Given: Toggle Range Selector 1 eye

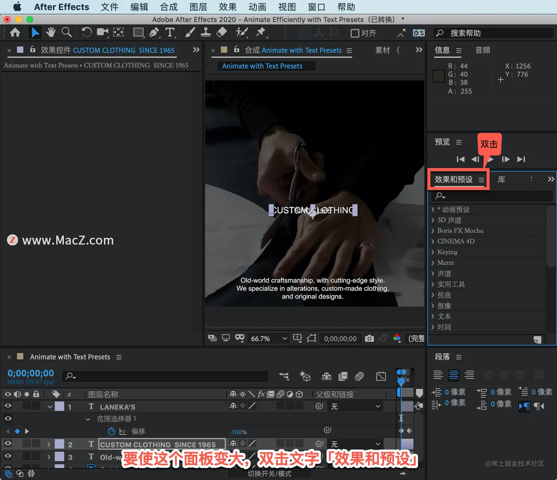Looking at the screenshot, I should coord(8,419).
